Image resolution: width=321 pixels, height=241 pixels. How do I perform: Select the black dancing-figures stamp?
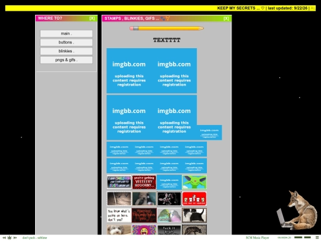click(169, 199)
